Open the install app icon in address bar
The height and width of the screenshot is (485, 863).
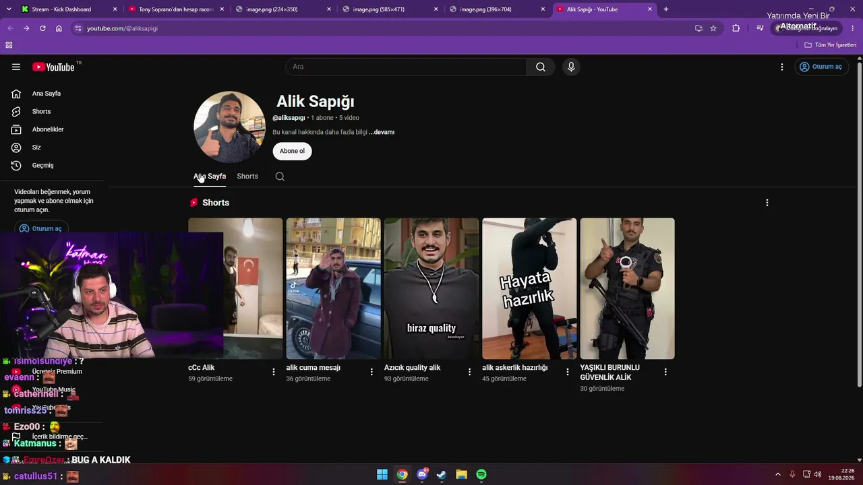(x=698, y=28)
